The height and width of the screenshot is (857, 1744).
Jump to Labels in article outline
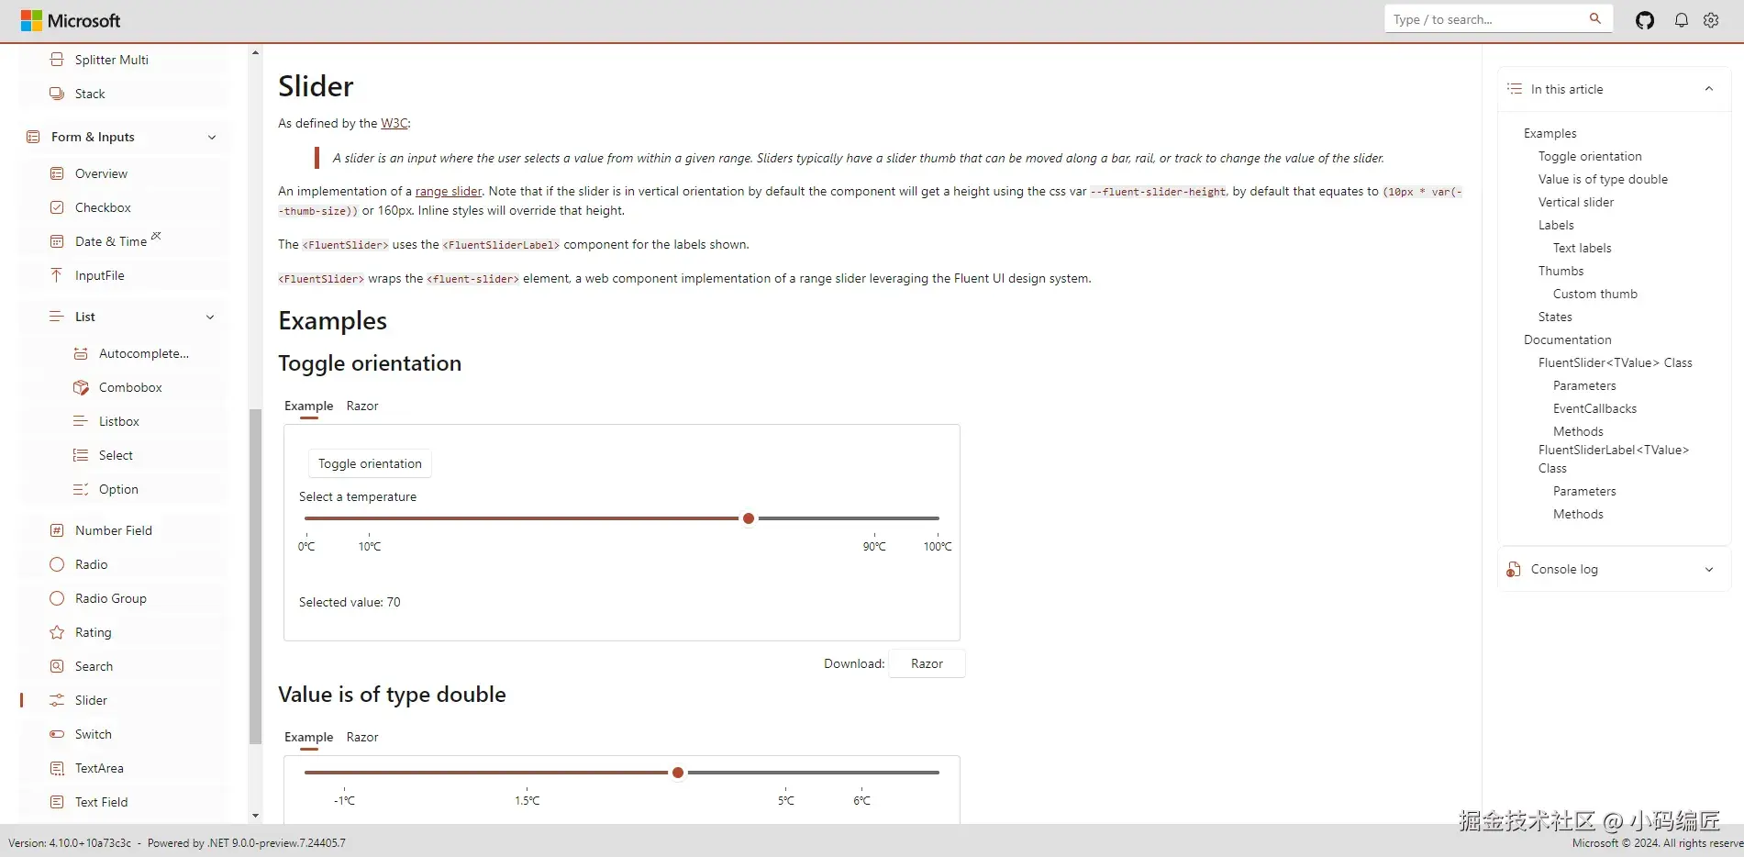coord(1556,225)
